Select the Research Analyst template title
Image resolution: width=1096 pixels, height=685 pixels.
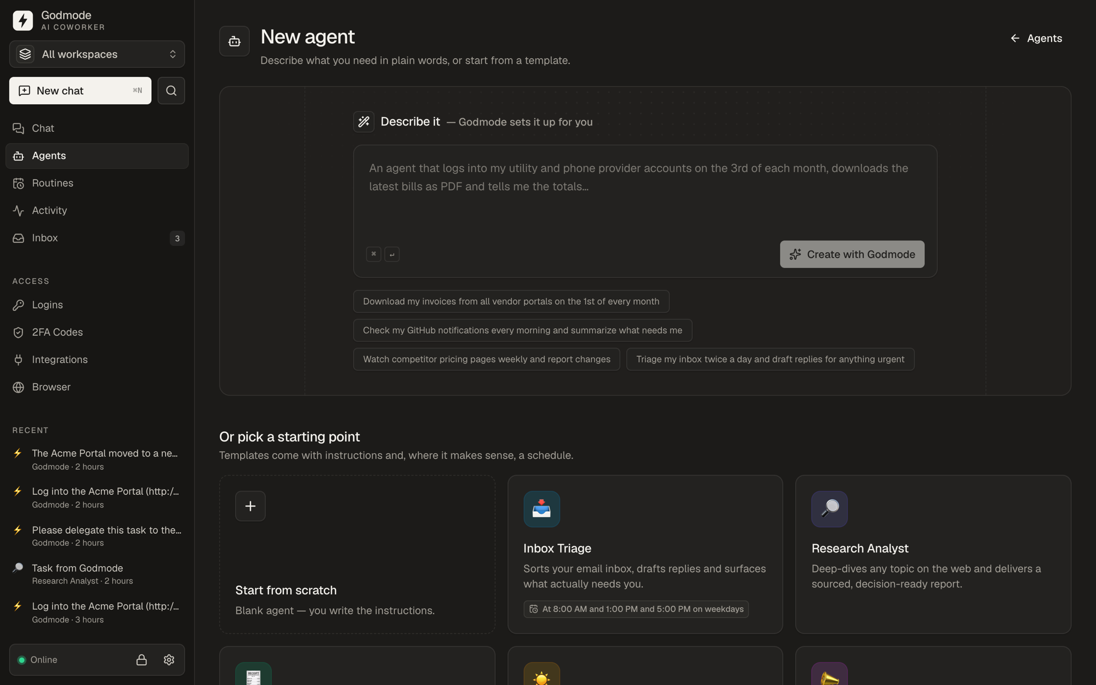tap(860, 548)
